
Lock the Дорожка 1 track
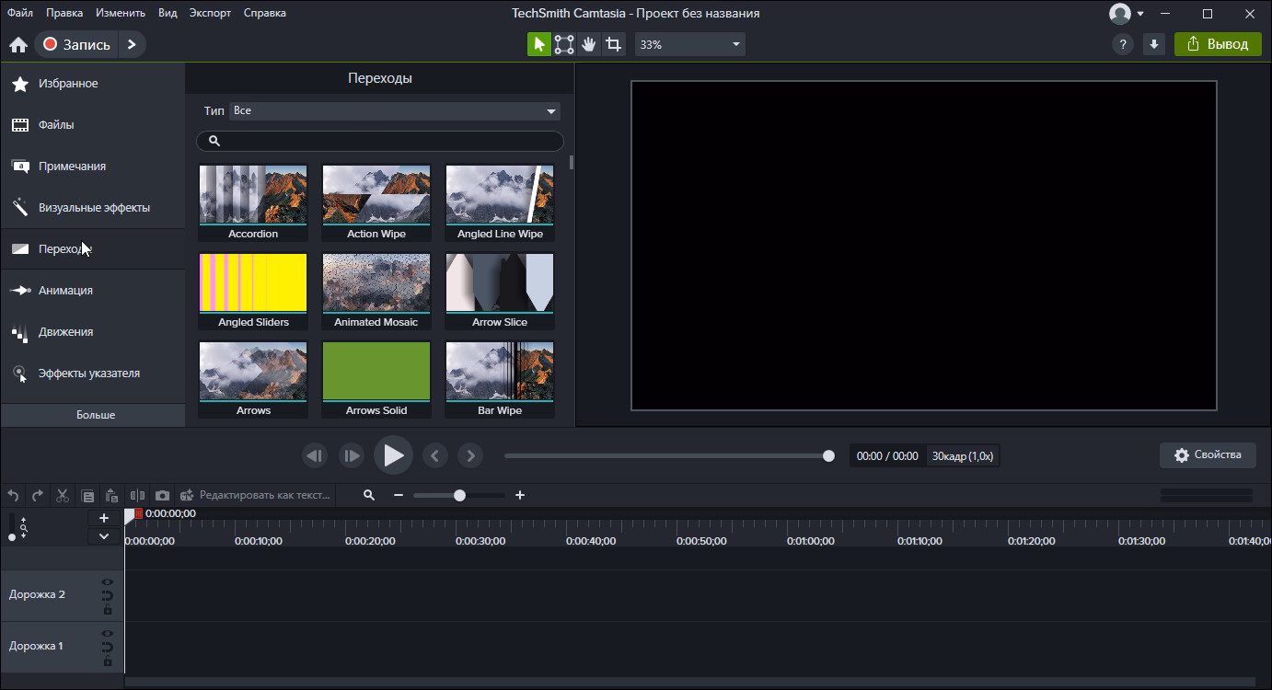tap(108, 661)
